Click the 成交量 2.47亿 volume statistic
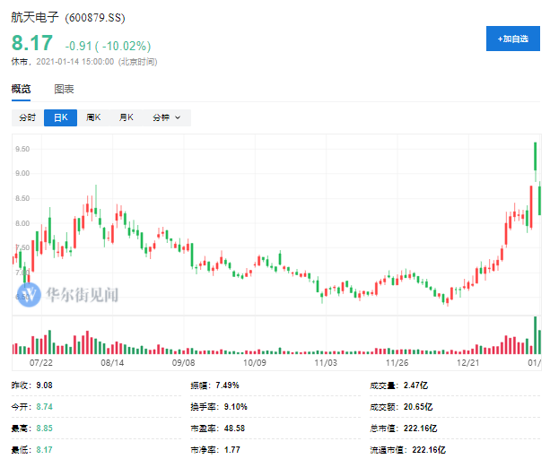The height and width of the screenshot is (459, 550). (x=399, y=385)
